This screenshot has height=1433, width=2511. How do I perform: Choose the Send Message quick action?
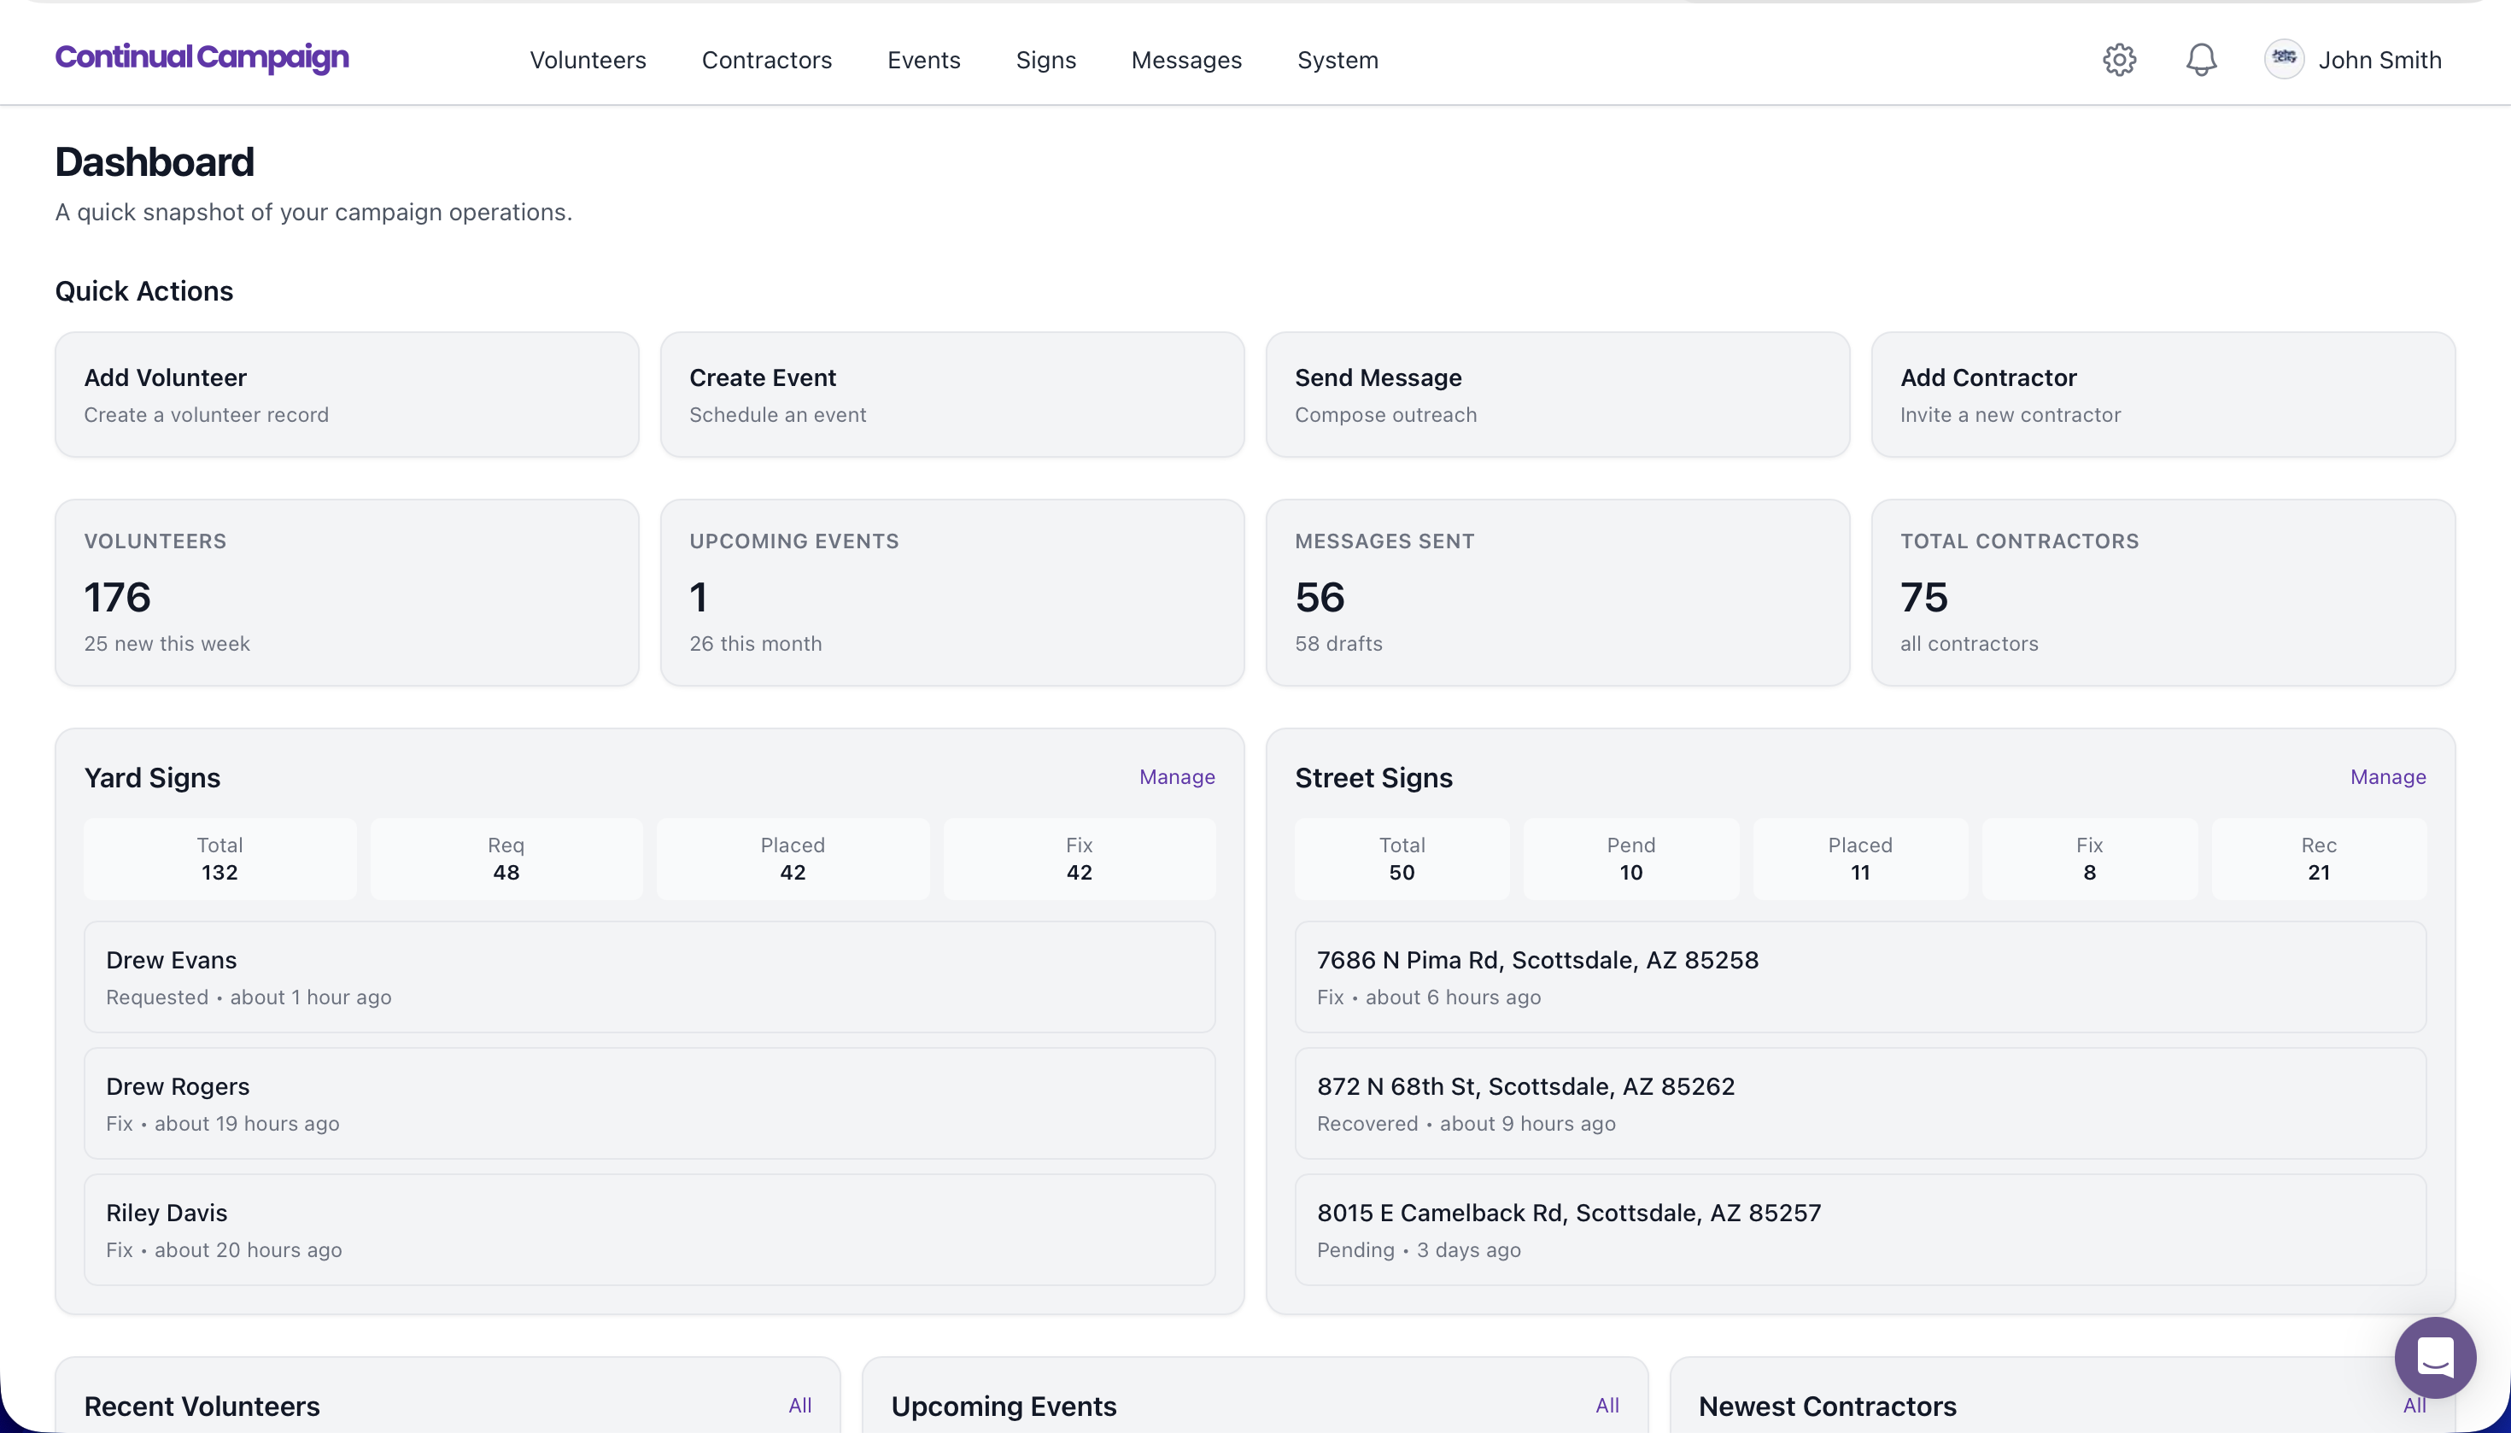pyautogui.click(x=1557, y=395)
